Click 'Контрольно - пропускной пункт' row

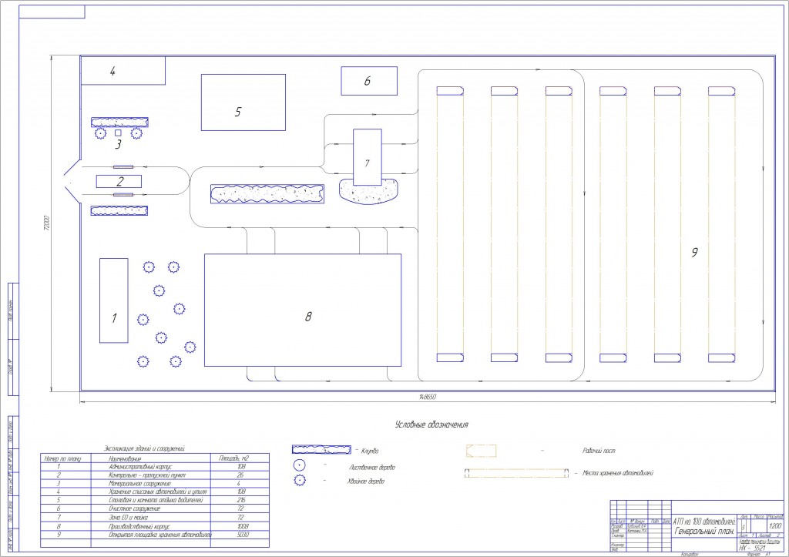coord(155,475)
